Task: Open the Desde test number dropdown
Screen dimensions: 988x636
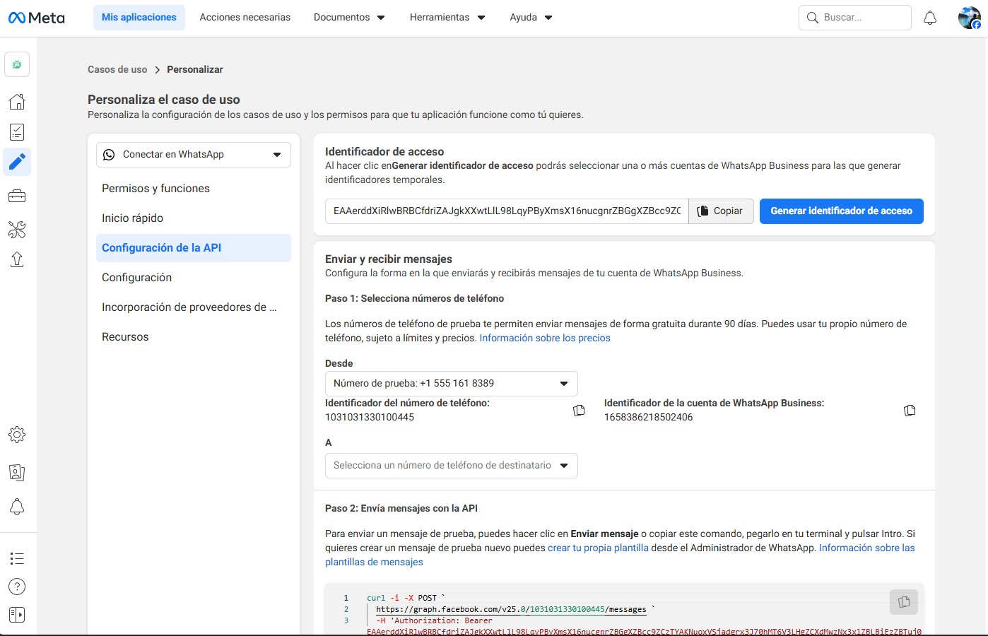Action: coord(451,384)
